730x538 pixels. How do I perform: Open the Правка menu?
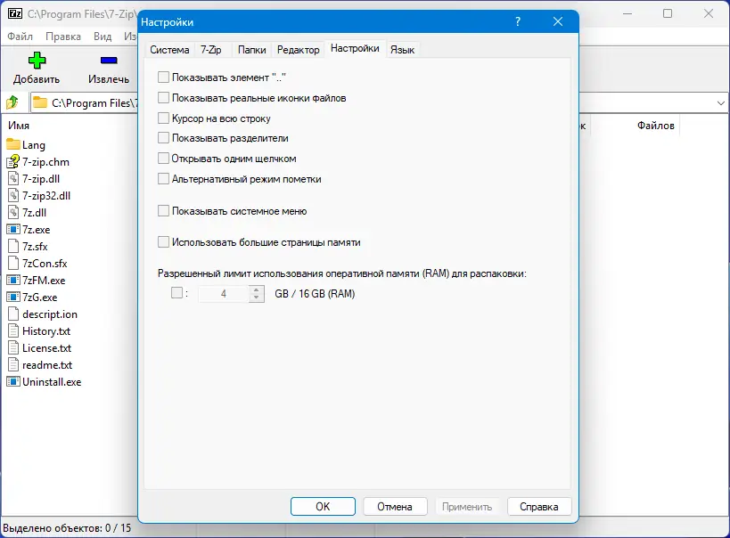click(63, 37)
